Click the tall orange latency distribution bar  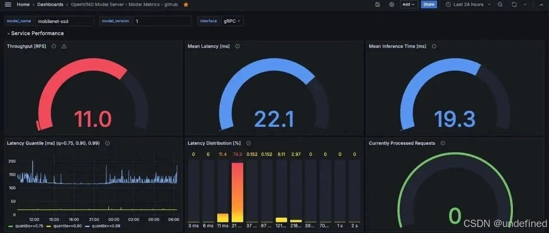coord(237,192)
